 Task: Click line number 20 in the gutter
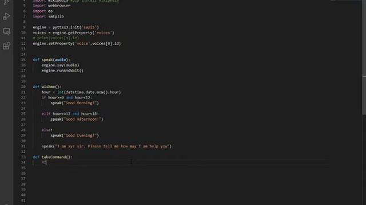[x=23, y=87]
